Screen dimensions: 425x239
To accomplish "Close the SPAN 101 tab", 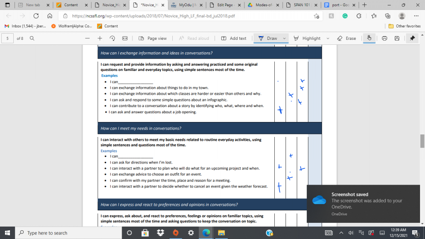I will (x=315, y=5).
